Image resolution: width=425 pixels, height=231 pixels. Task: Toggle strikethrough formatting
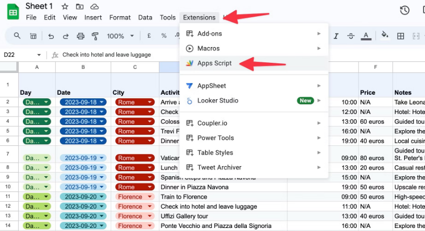click(x=351, y=36)
